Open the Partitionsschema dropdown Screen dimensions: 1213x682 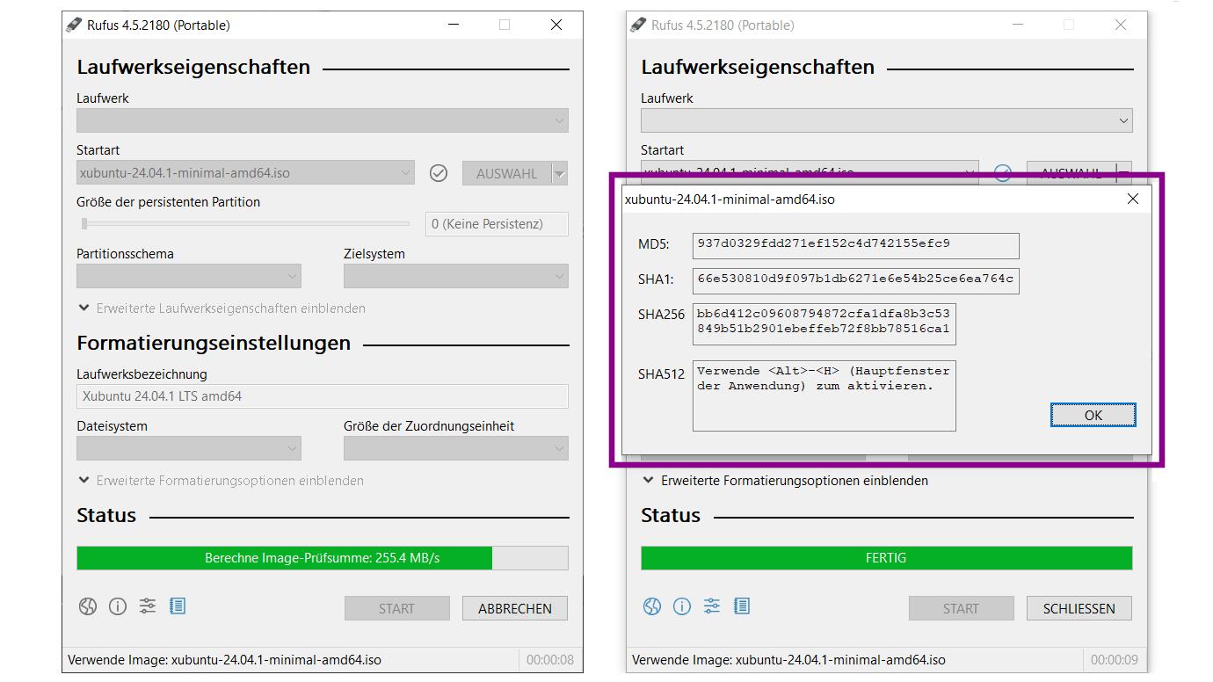[x=189, y=276]
